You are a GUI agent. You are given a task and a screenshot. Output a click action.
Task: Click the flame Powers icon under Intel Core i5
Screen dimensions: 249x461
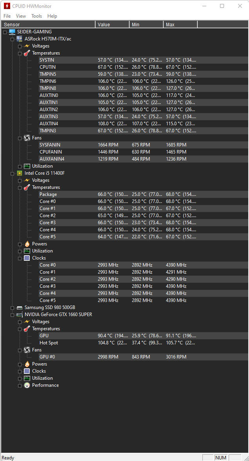point(27,244)
